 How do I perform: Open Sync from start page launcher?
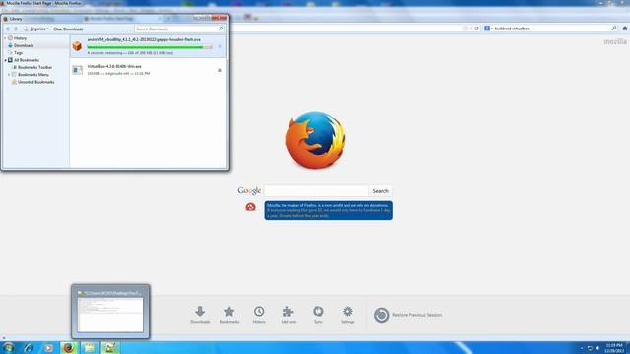318,315
